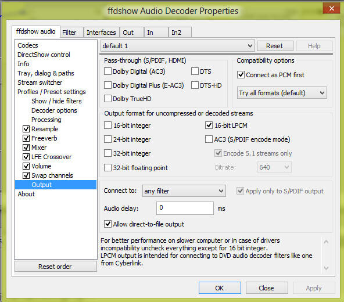This screenshot has height=302, width=344.
Task: Close the ffdshow Audio Decoder Properties window
Action: (332, 8)
